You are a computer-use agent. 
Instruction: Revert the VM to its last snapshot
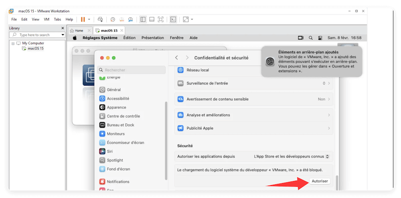click(122, 19)
